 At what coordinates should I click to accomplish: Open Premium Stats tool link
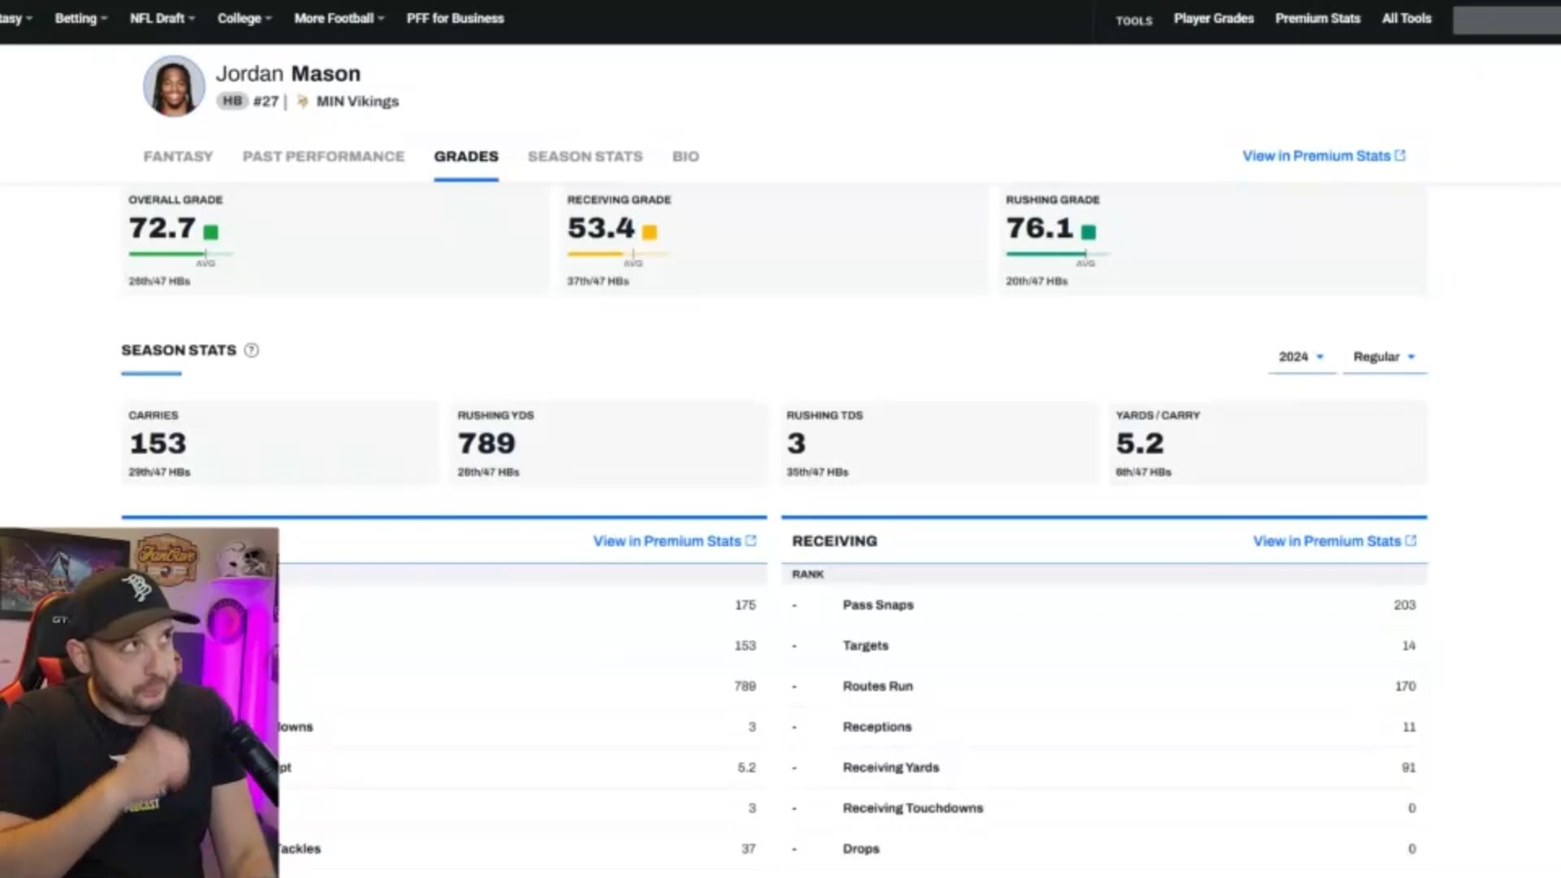pos(1318,18)
